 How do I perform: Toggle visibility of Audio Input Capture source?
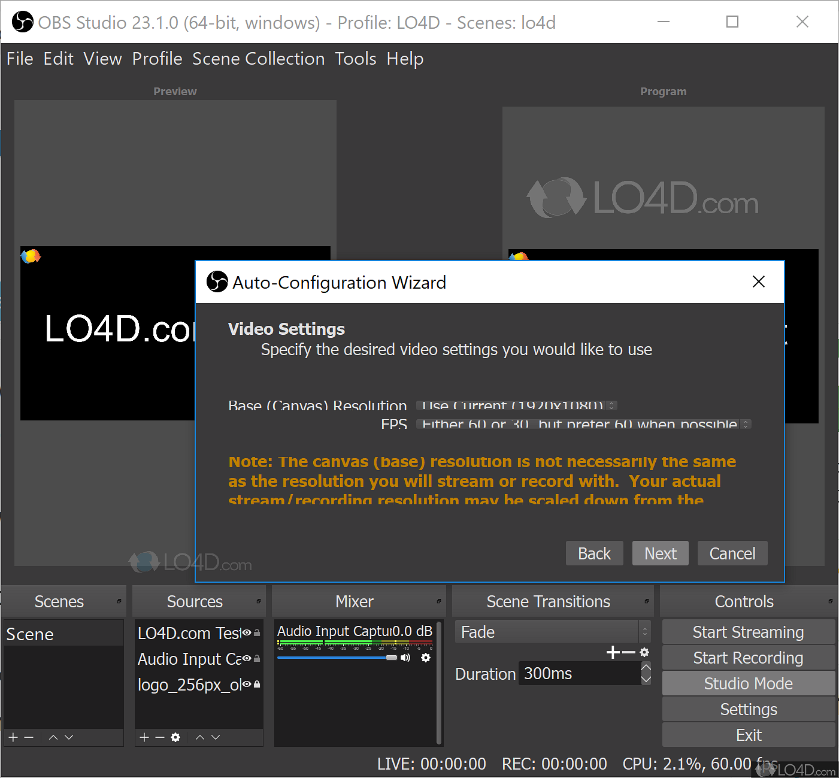[x=246, y=658]
